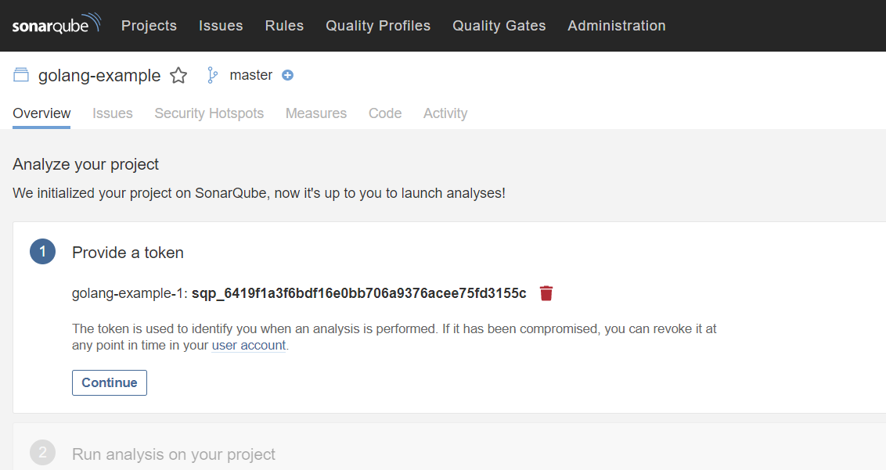This screenshot has height=470, width=886.
Task: Switch to the Security Hotspots tab
Action: (209, 113)
